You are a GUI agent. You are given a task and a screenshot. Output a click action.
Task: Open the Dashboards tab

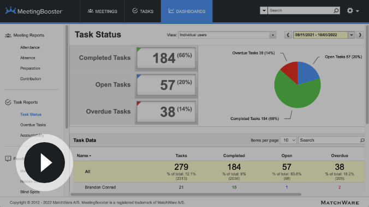pyautogui.click(x=187, y=11)
